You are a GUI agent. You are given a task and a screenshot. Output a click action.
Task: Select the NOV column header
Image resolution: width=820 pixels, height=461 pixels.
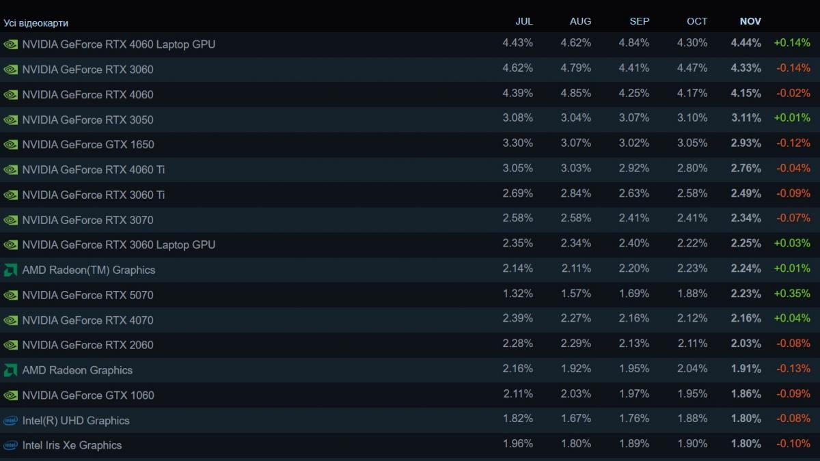750,21
